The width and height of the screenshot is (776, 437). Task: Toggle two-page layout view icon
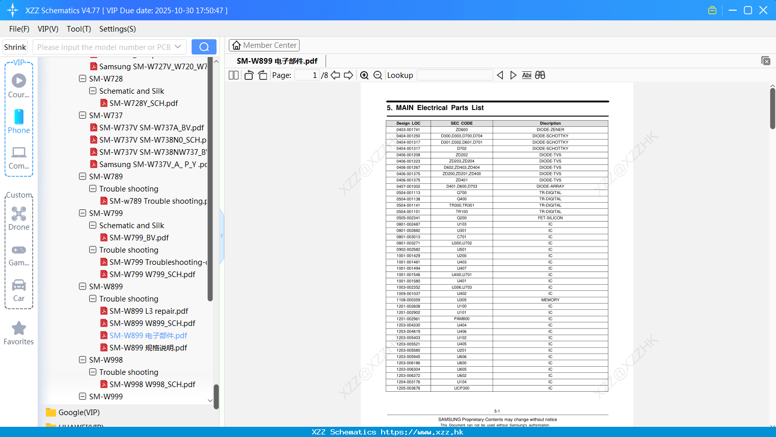click(x=233, y=75)
